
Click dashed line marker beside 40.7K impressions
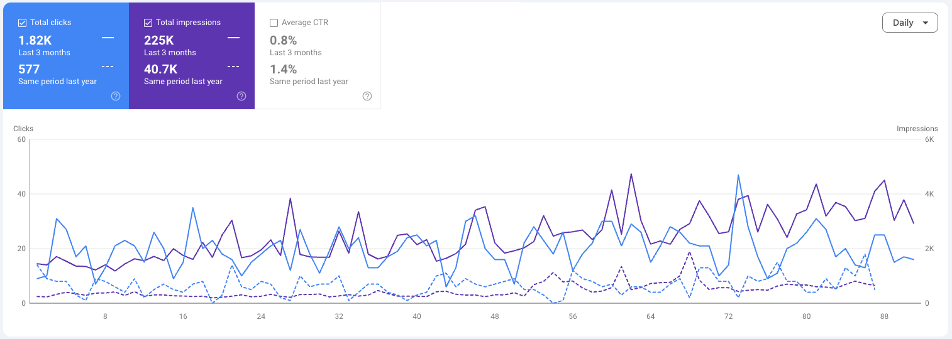(233, 67)
